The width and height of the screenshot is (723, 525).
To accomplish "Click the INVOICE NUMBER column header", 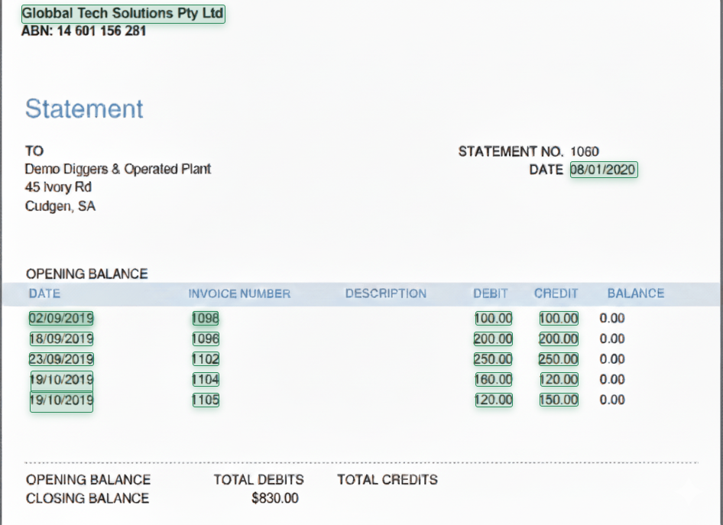I will [239, 293].
